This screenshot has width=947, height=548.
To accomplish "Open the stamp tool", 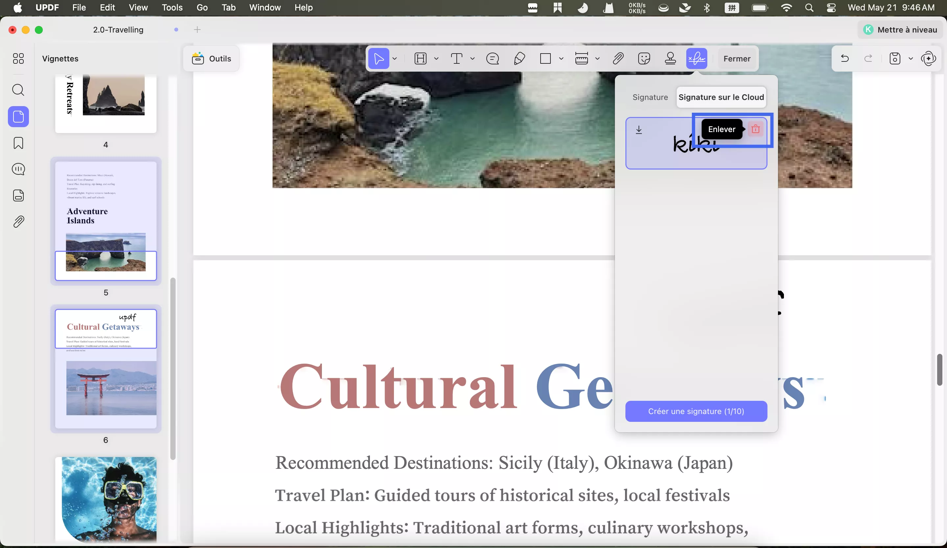I will pos(670,58).
